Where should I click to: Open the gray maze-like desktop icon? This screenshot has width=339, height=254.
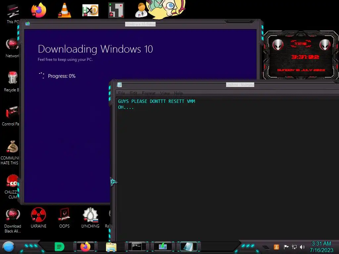pyautogui.click(x=116, y=10)
